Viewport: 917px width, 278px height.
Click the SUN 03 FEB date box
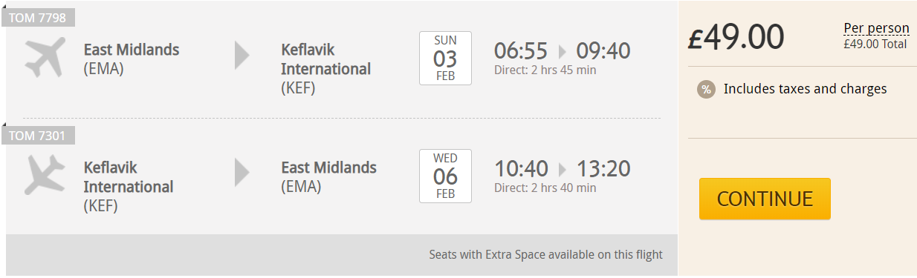coord(445,59)
